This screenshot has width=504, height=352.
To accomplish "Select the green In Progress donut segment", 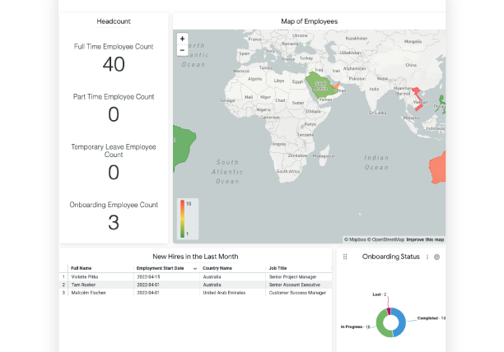I will click(380, 326).
